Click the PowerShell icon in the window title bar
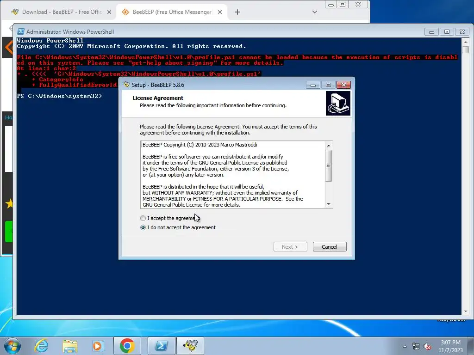This screenshot has width=474, height=355. click(x=20, y=31)
